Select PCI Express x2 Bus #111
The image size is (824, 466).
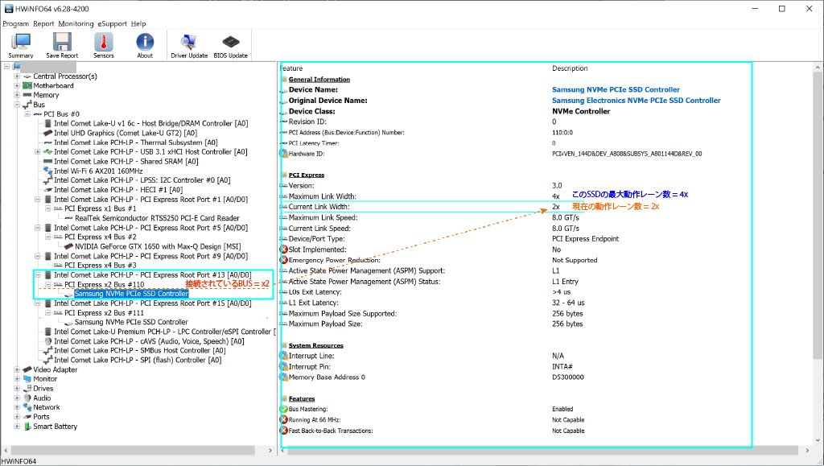coord(104,313)
